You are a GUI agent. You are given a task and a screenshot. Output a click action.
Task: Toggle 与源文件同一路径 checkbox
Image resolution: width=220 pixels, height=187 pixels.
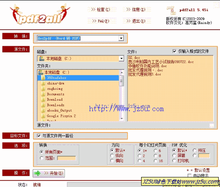pyautogui.click(x=39, y=136)
